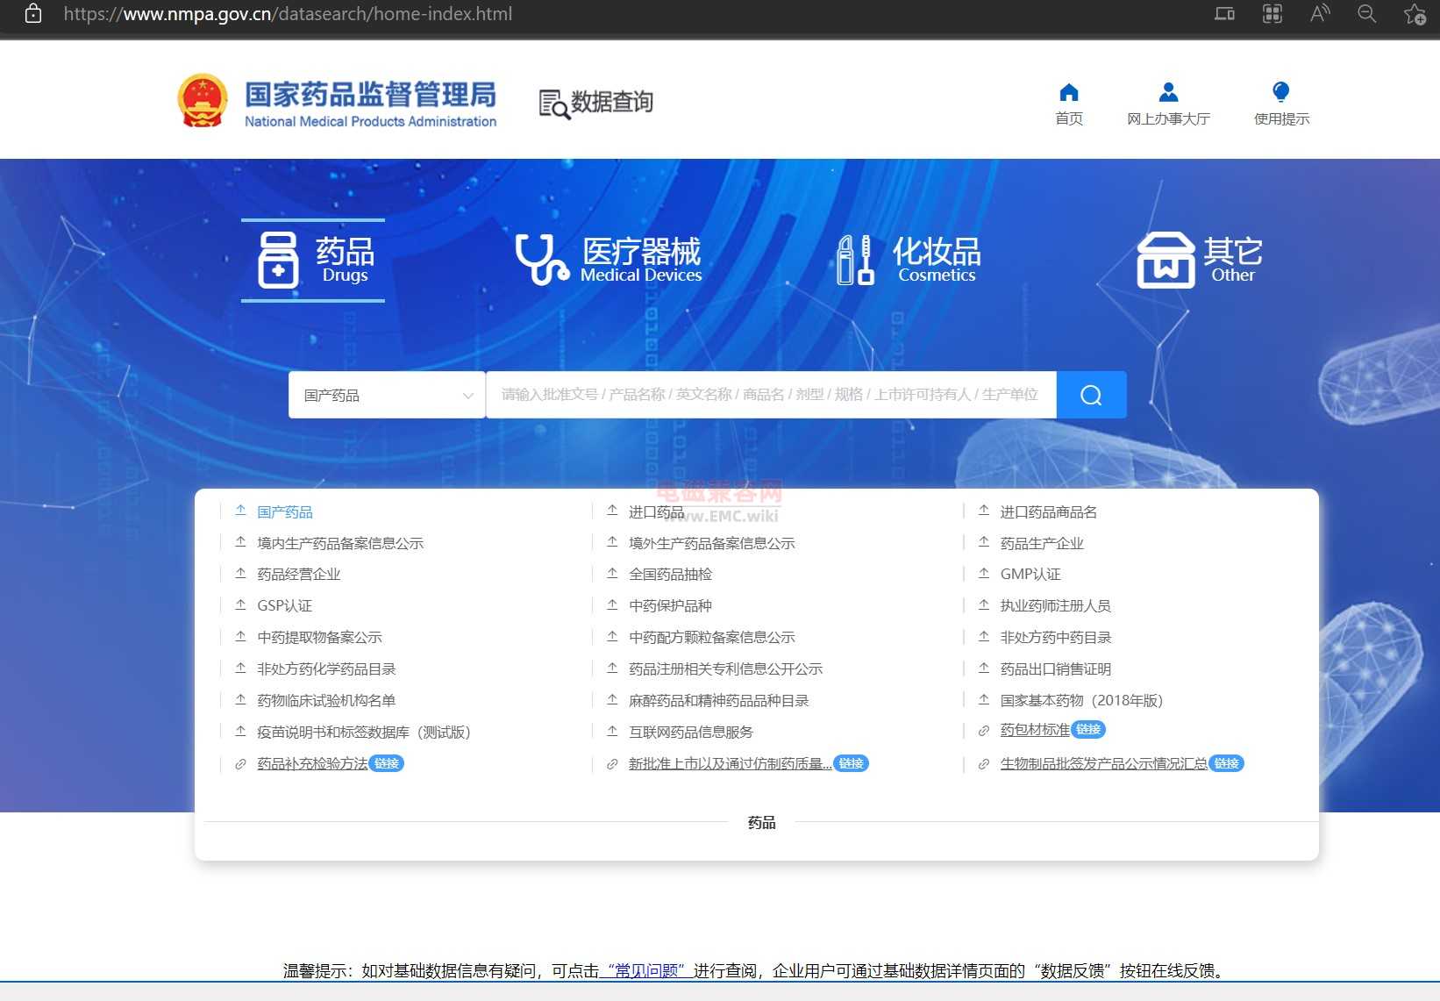Click the 链接 badge next to 药包材标准
The width and height of the screenshot is (1440, 1001).
tap(1088, 729)
